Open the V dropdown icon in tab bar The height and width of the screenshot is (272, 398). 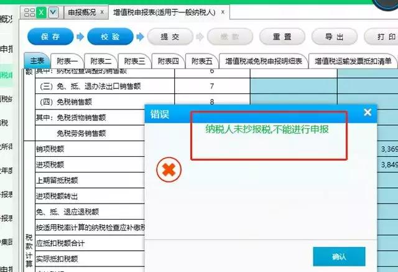pos(53,12)
